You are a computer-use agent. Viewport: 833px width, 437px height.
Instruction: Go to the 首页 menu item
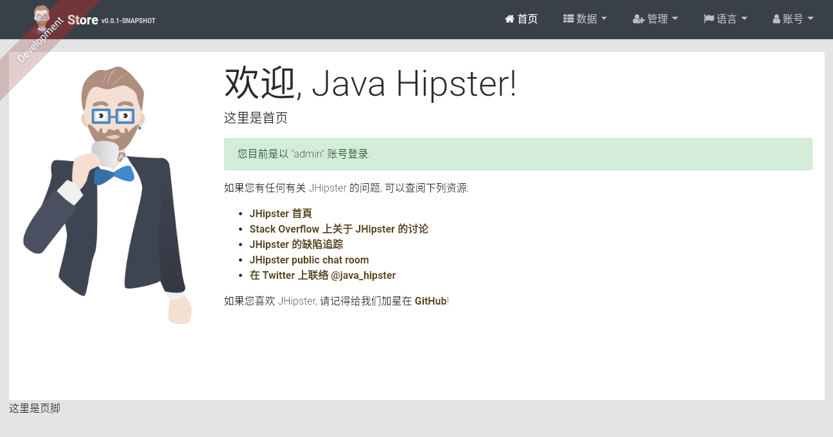522,19
